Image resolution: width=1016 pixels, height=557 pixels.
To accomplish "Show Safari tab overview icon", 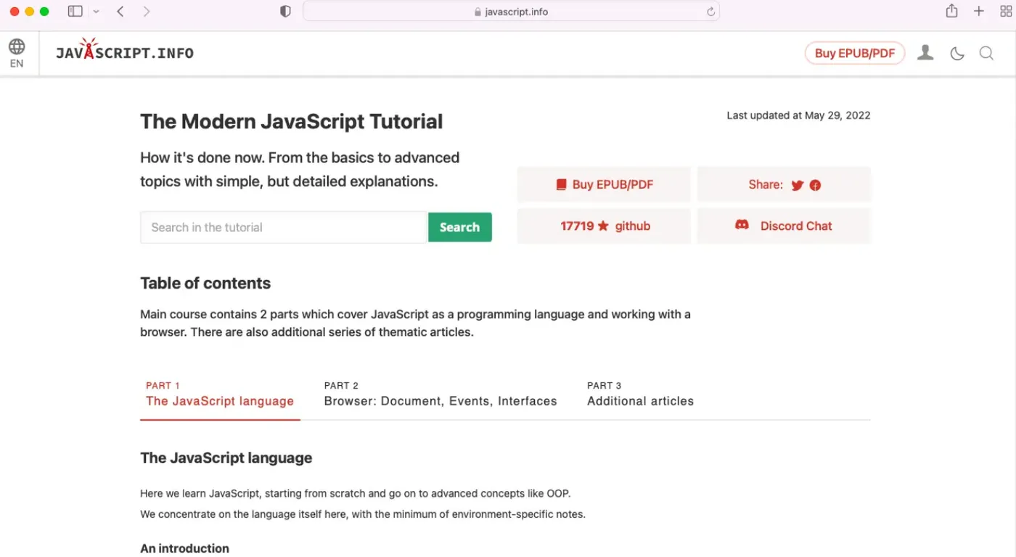I will tap(1006, 11).
